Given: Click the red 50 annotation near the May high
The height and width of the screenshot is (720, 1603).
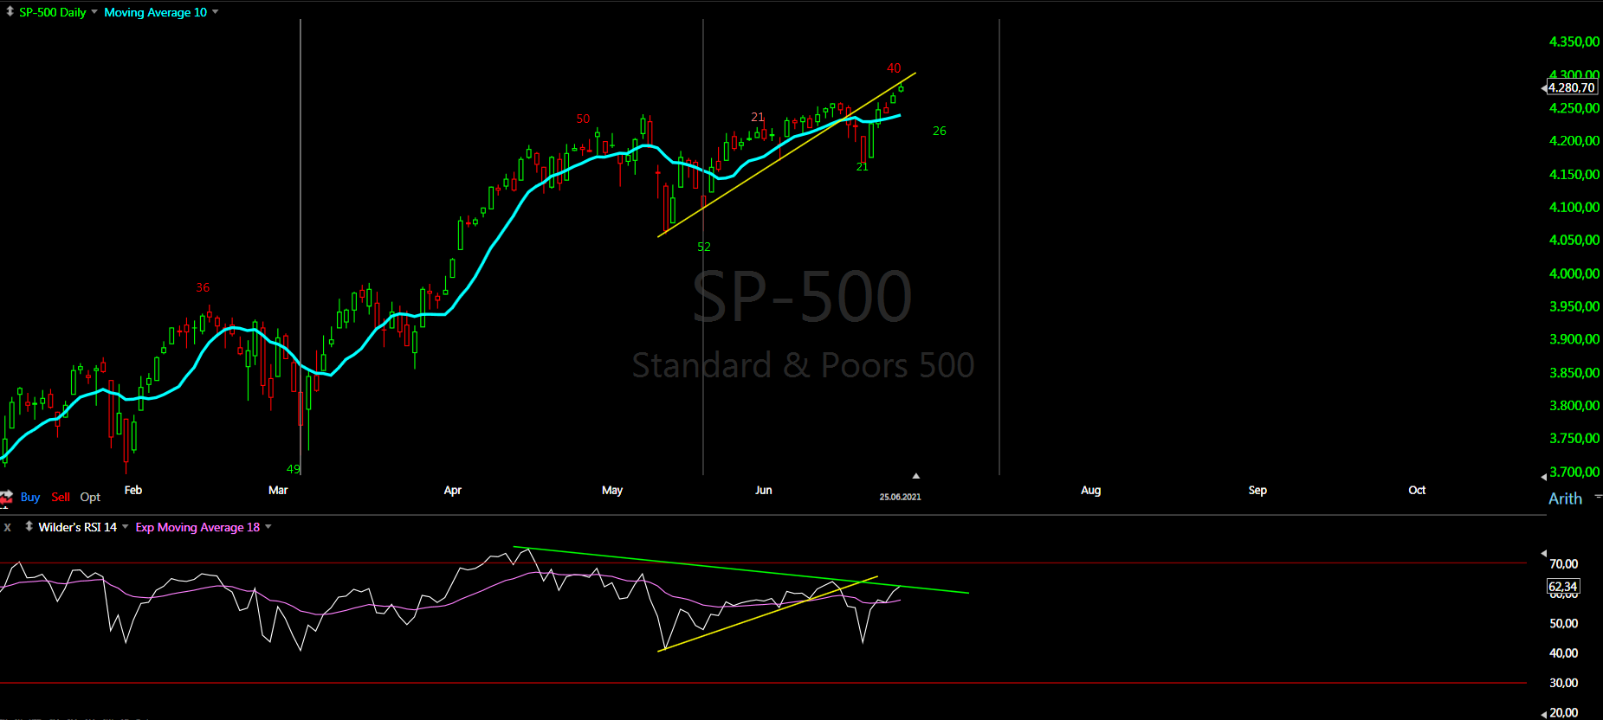Looking at the screenshot, I should 583,119.
